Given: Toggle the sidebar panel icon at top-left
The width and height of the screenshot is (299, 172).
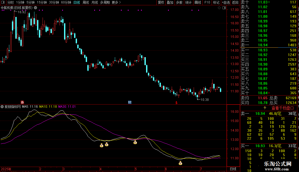Looking at the screenshot, I should click(x=3, y=2).
